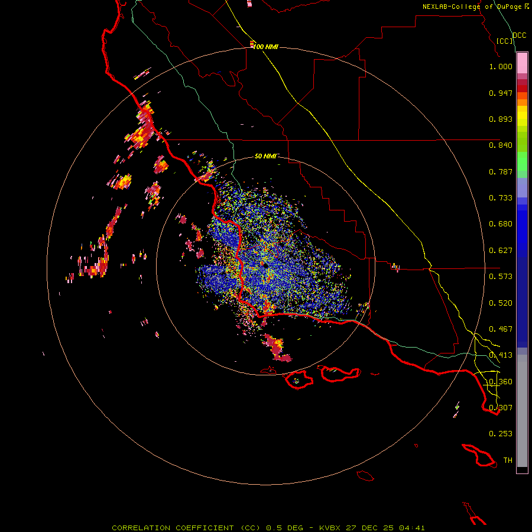Click the 0.253 scale value
The width and height of the screenshot is (532, 532).
501,434
